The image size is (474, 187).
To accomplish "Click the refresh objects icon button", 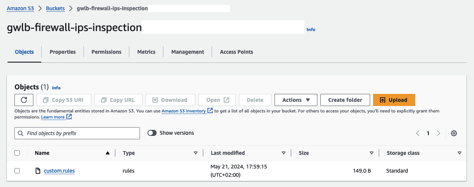I will point(24,100).
